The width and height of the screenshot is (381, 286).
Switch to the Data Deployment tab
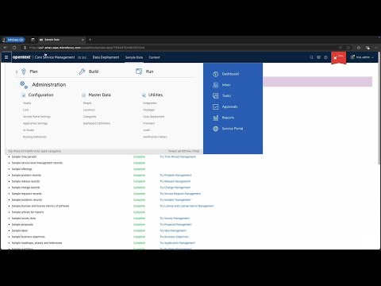[x=106, y=57]
